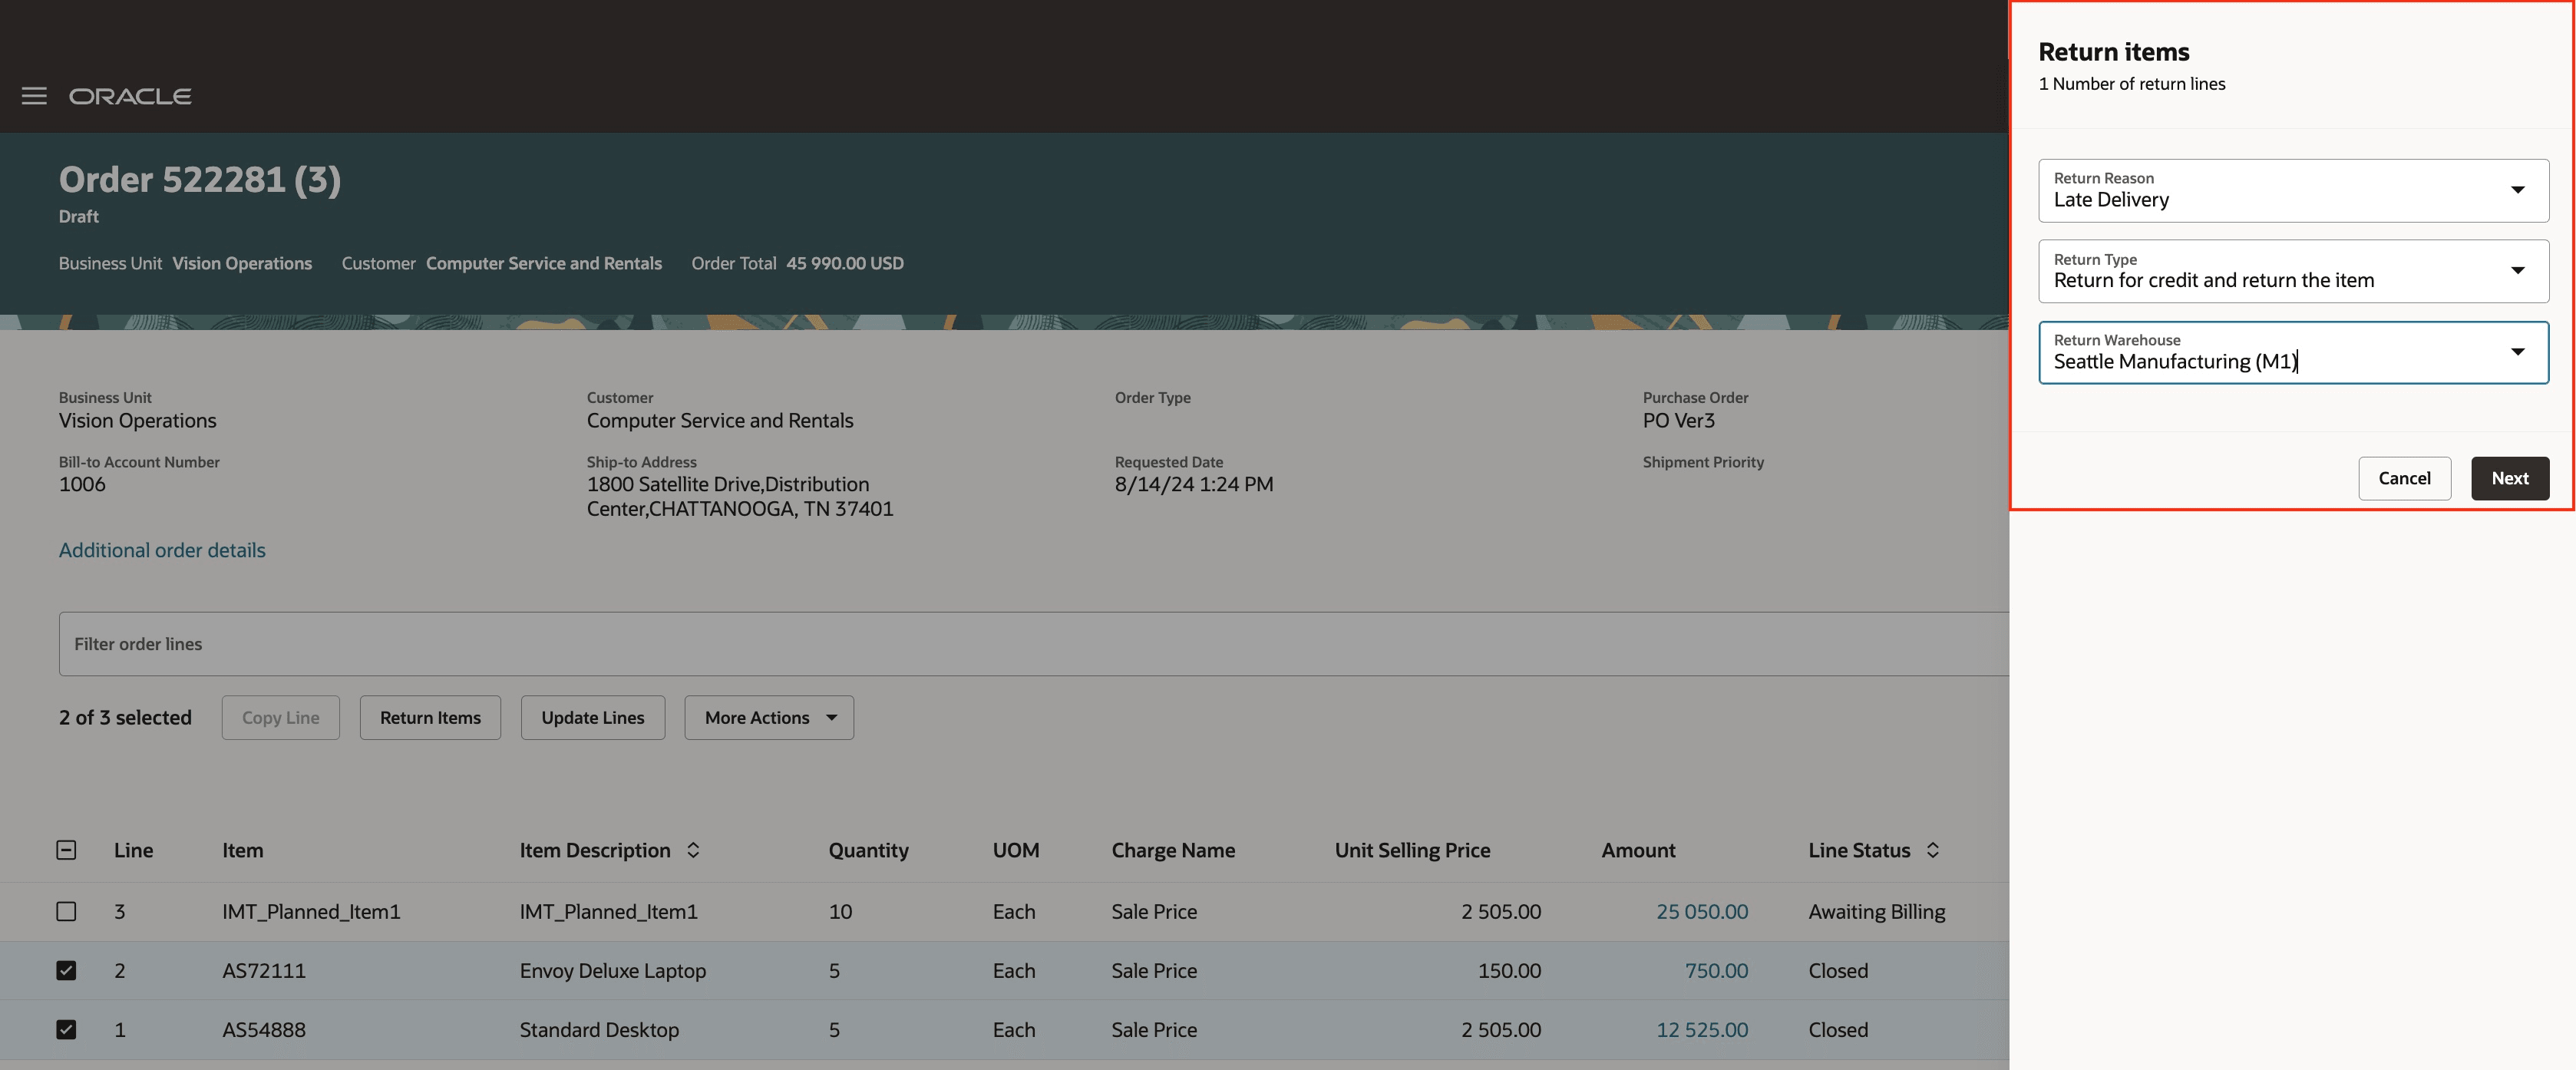Click the IMT_Planned_Item1 item cell

pyautogui.click(x=311, y=911)
